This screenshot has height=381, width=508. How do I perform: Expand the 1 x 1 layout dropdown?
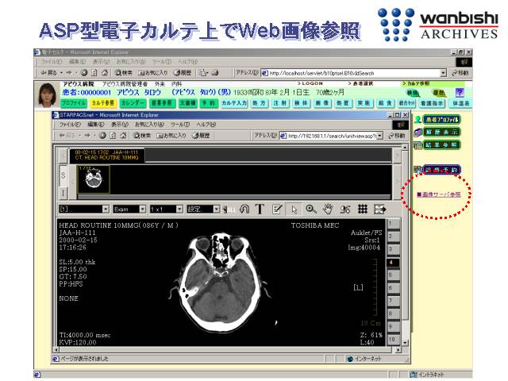coord(166,209)
